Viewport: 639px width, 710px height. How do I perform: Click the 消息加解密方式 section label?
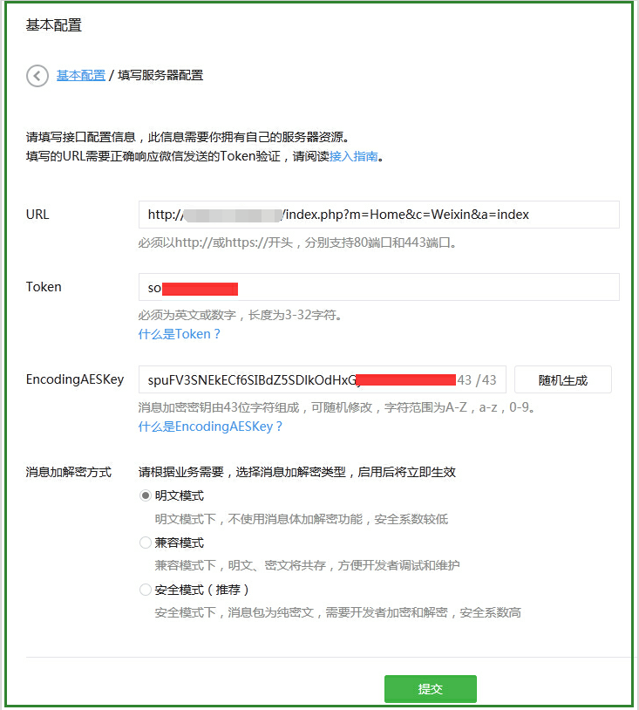pyautogui.click(x=69, y=472)
